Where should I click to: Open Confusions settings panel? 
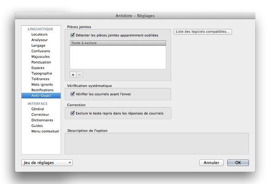point(41,51)
